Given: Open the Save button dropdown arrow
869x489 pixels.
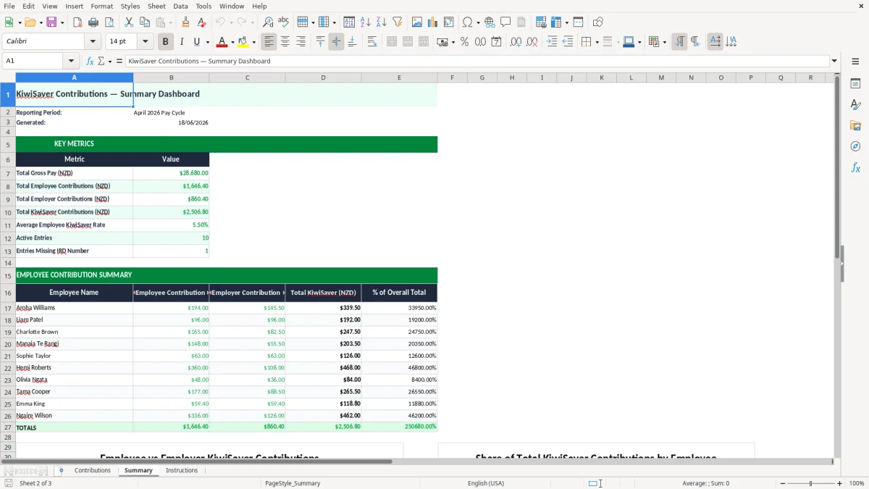Looking at the screenshot, I should point(62,22).
